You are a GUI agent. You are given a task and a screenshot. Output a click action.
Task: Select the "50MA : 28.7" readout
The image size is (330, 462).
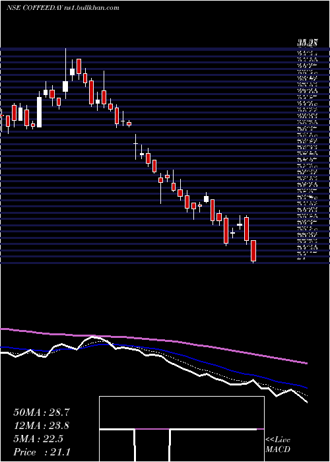tap(42, 412)
